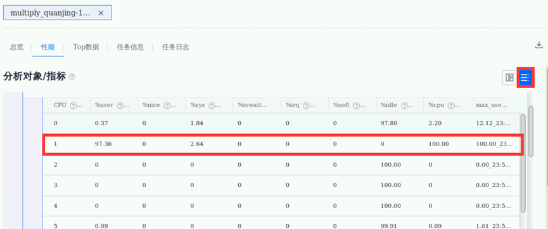Select the list view icon

525,78
